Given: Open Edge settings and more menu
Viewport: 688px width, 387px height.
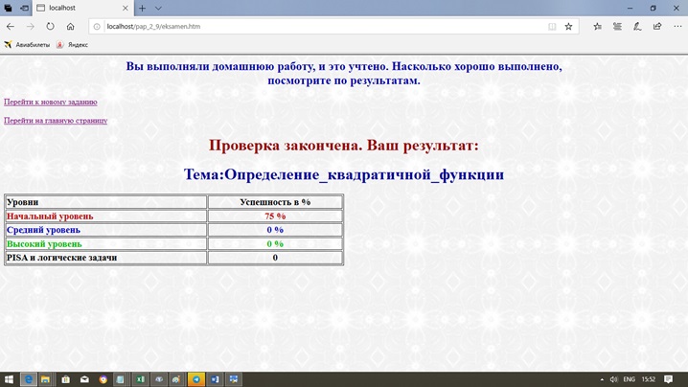Looking at the screenshot, I should [676, 27].
